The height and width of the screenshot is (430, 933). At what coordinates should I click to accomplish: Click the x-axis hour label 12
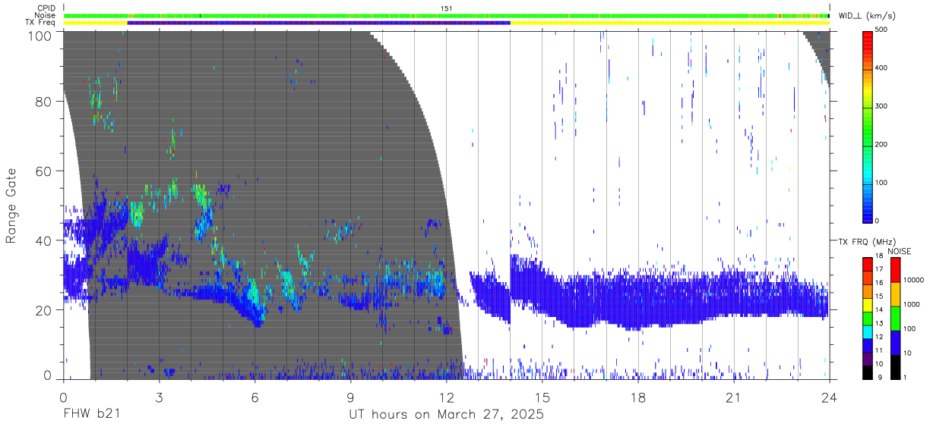[447, 397]
